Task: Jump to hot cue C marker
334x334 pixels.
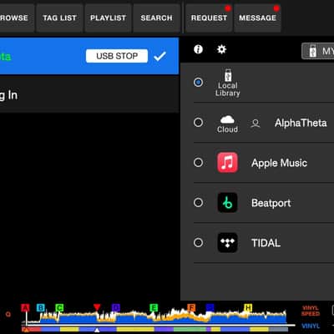Action: click(x=59, y=308)
